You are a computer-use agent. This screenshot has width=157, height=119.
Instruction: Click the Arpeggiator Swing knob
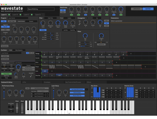click(x=86, y=22)
